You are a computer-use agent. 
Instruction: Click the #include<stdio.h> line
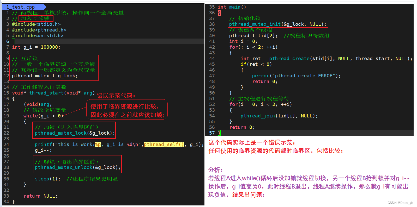[36, 24]
